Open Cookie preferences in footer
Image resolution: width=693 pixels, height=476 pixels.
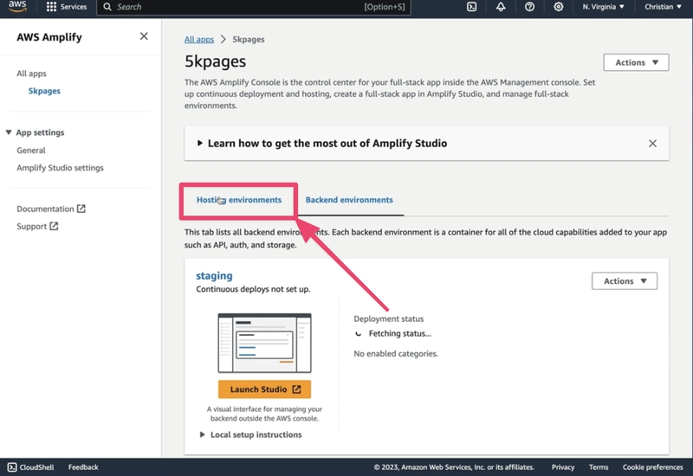653,467
